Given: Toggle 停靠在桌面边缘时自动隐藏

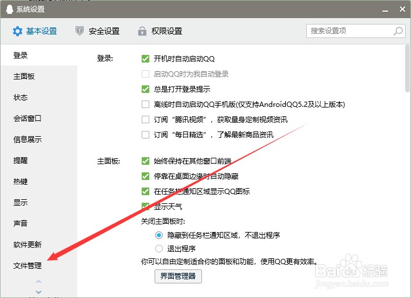Looking at the screenshot, I should click(x=145, y=176).
